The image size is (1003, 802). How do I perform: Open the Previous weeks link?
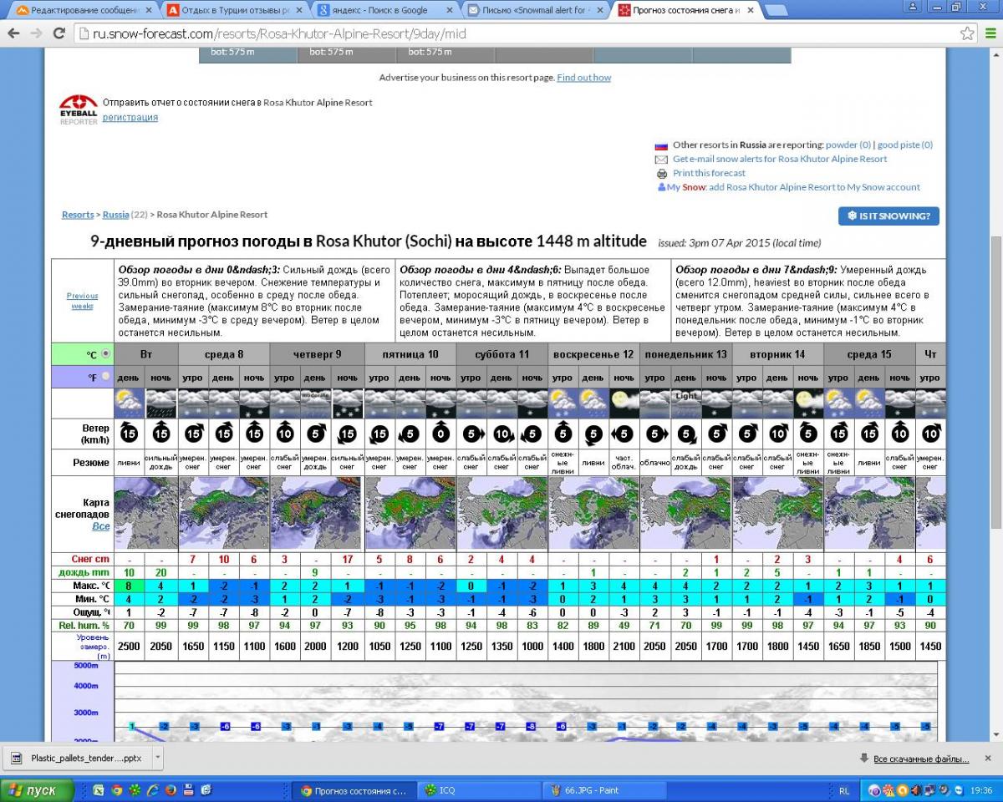(x=83, y=301)
